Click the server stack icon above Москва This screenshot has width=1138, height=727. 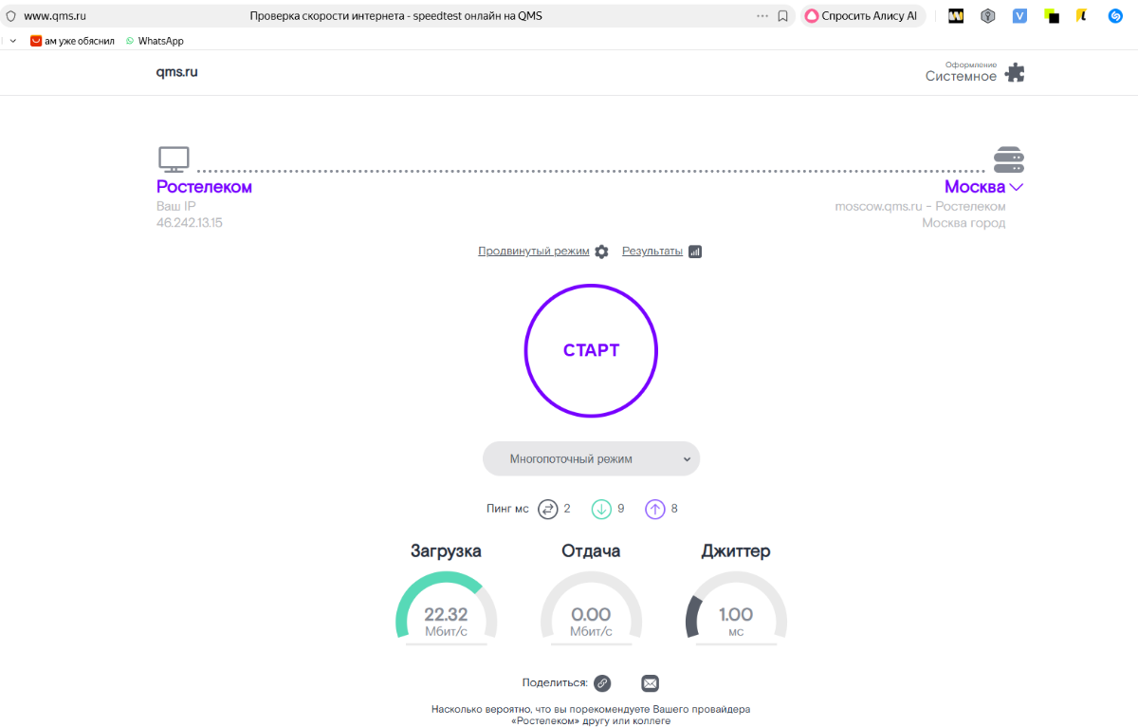[x=1009, y=159]
